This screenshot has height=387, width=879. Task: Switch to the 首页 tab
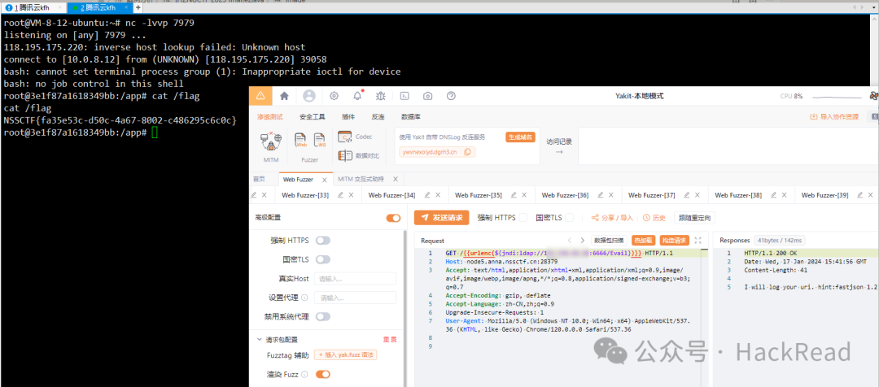259,179
